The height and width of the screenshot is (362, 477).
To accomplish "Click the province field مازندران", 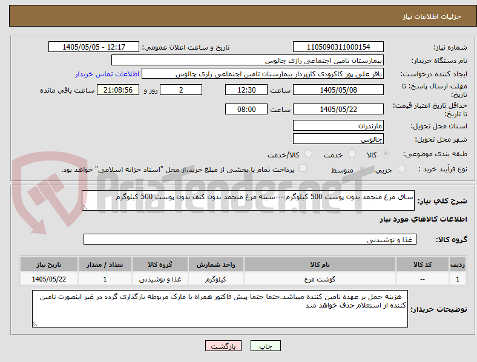I will (x=338, y=125).
